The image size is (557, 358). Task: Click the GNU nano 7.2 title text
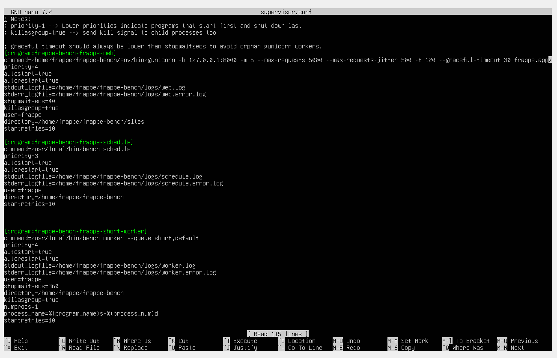(31, 12)
